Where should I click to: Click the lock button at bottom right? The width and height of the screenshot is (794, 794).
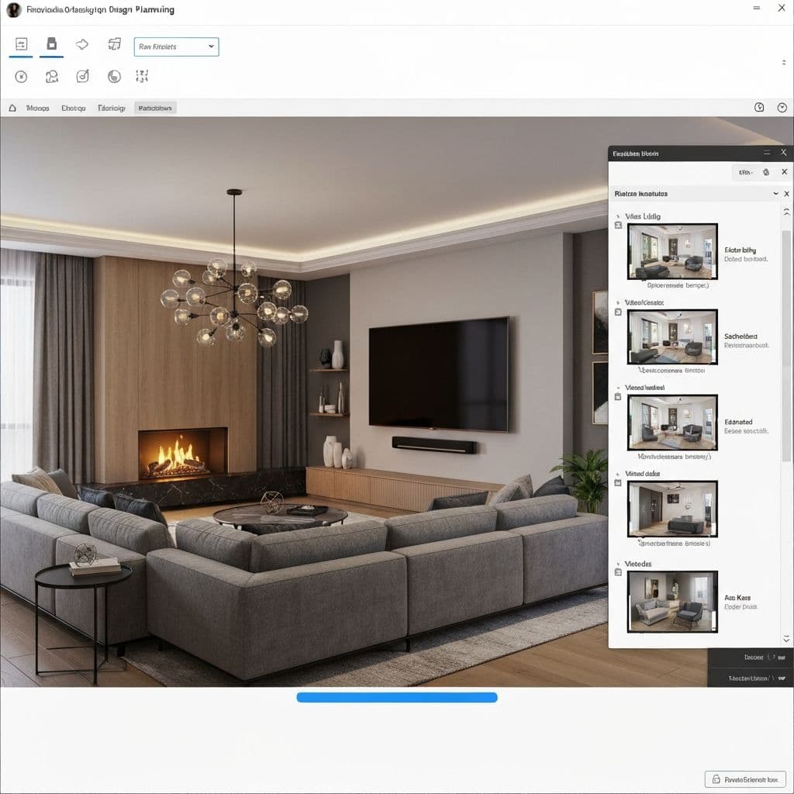745,778
